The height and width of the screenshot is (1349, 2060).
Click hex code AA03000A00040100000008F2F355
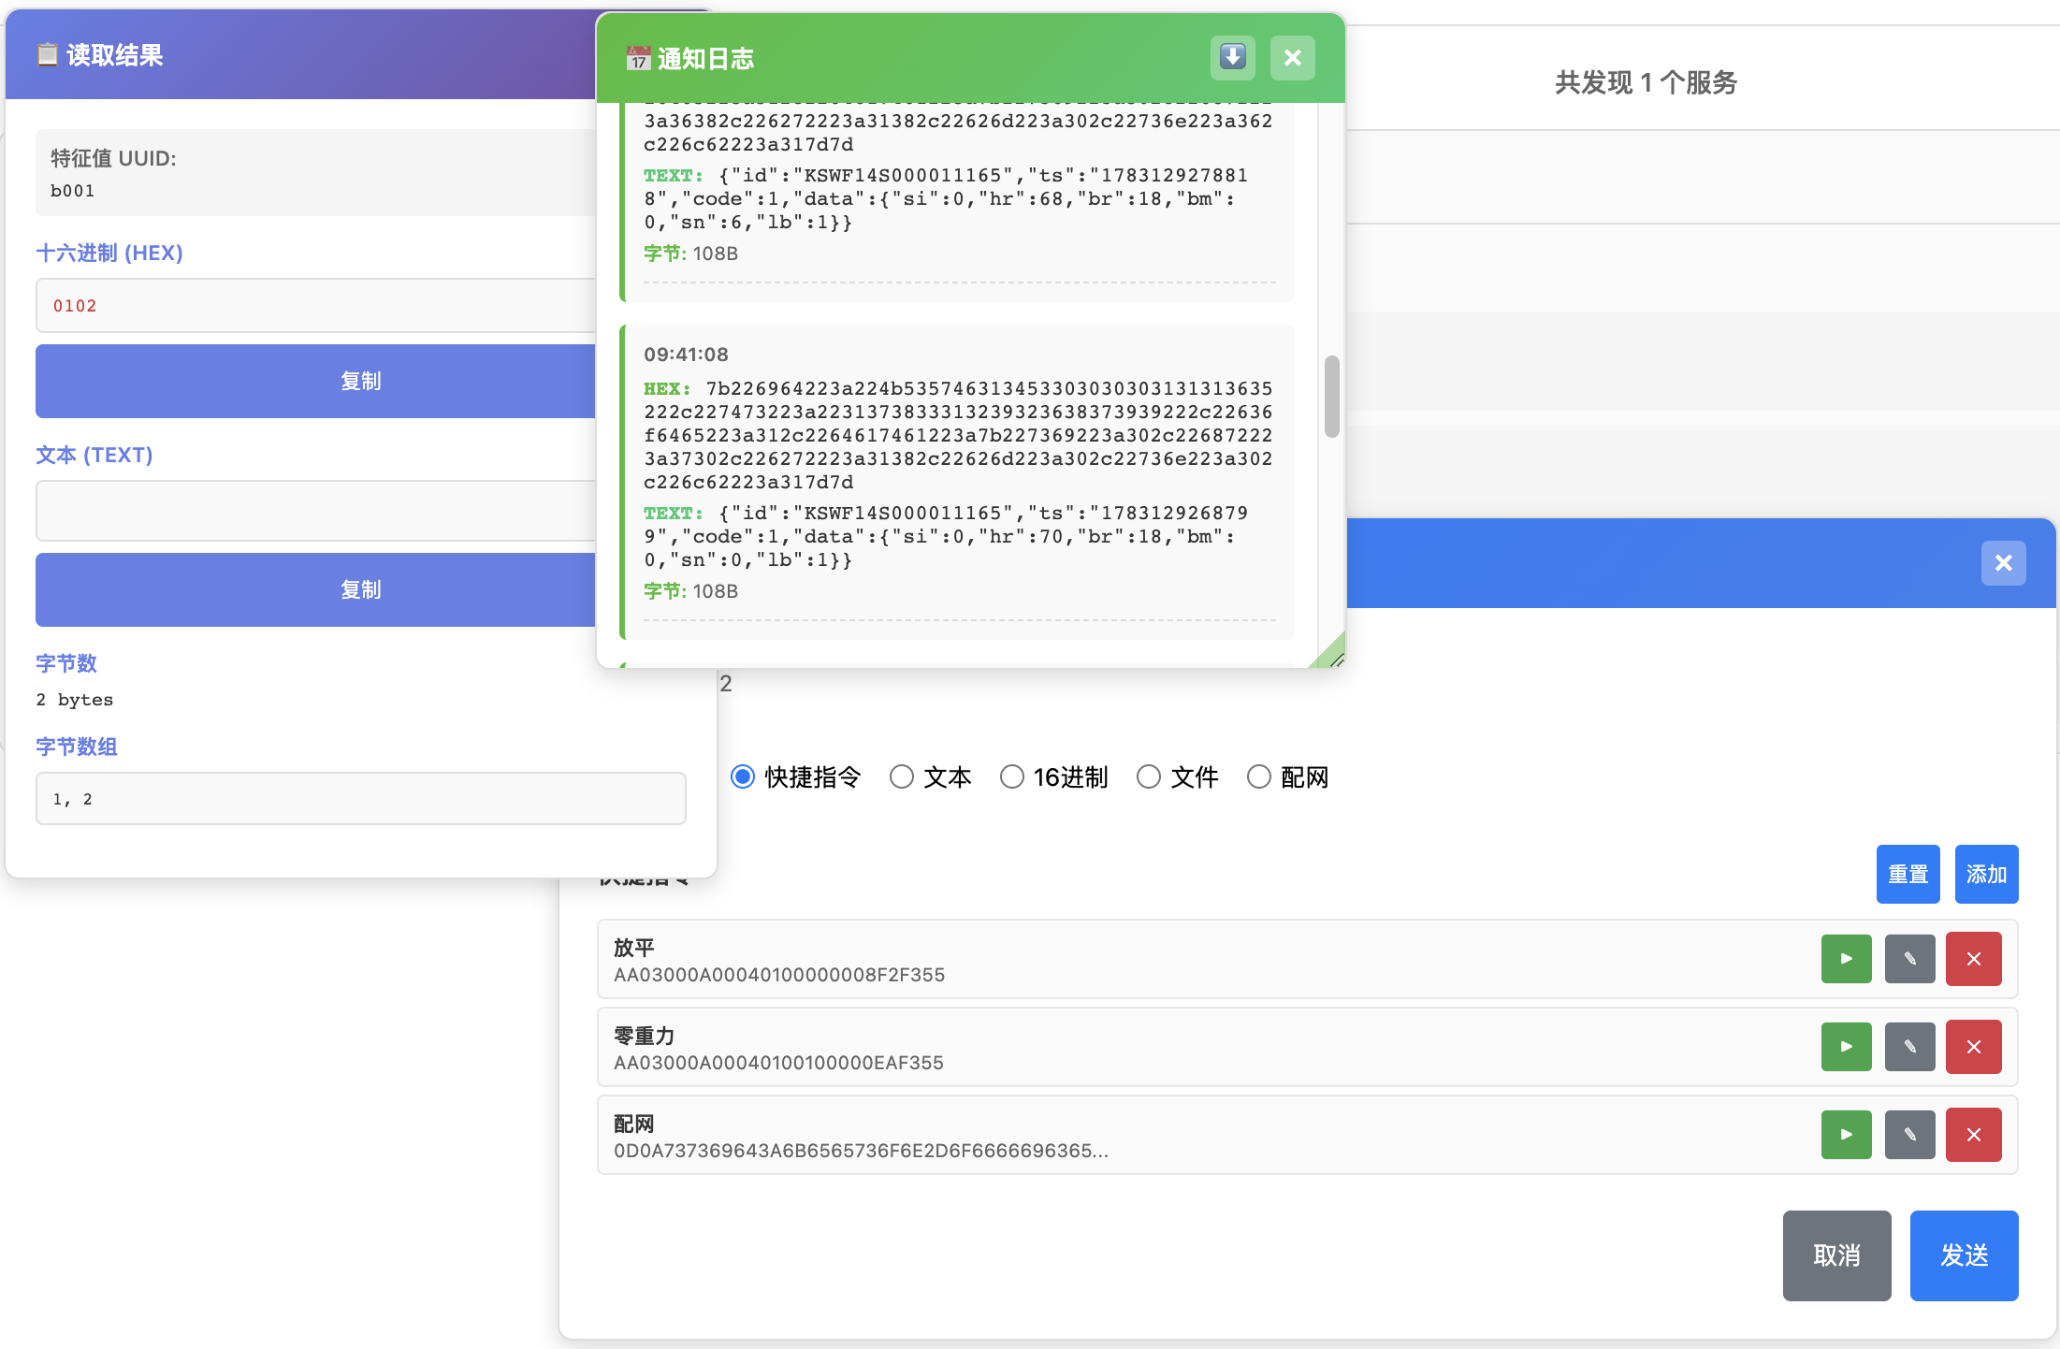[x=778, y=975]
